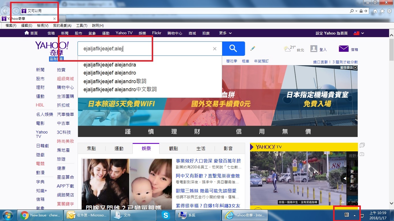Open the 我的最愛(A) menu
The width and height of the screenshot is (394, 221).
coord(62,26)
